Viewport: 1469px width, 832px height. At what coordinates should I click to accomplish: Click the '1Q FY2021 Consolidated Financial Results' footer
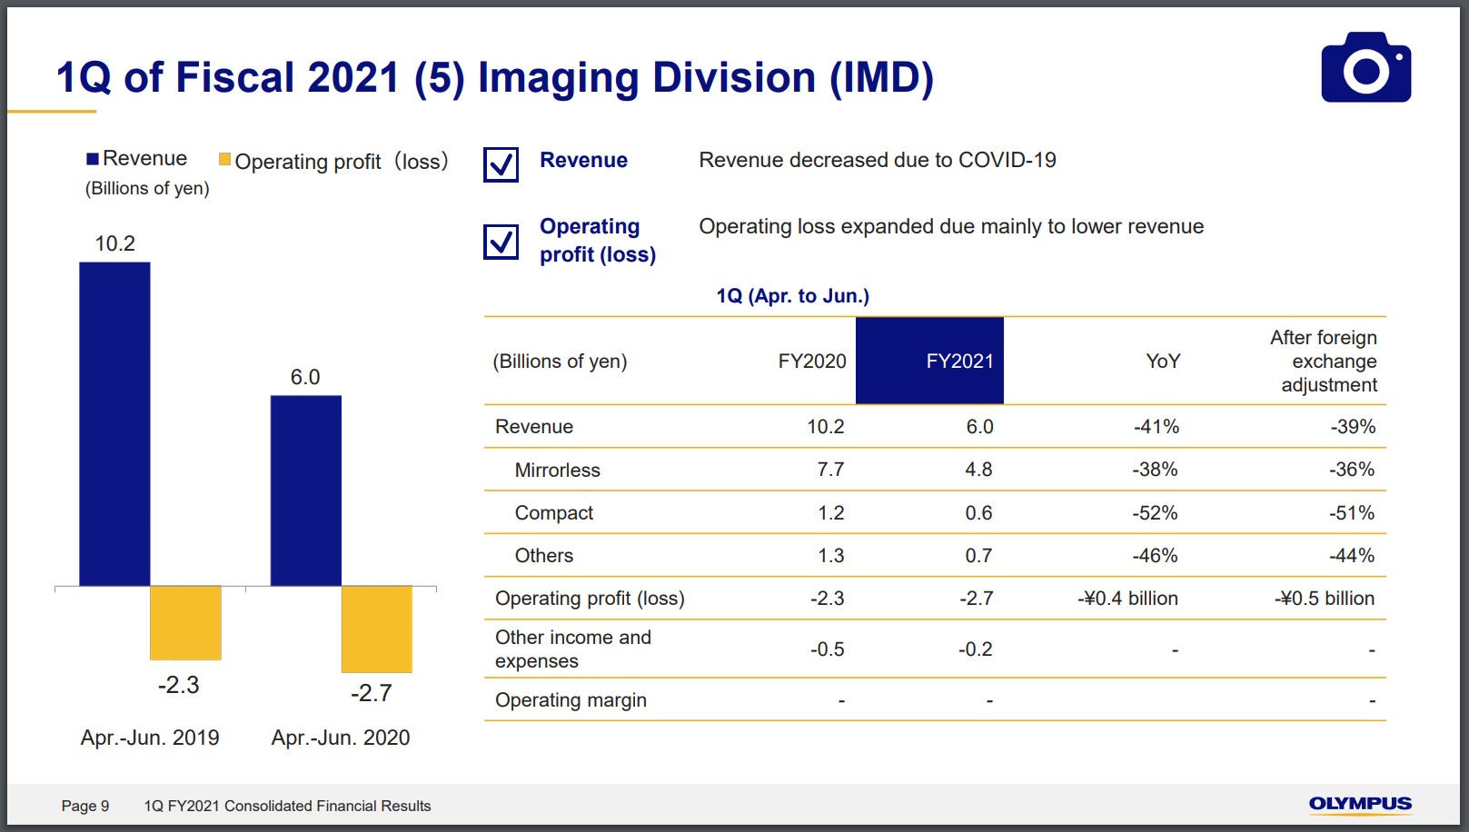point(287,806)
